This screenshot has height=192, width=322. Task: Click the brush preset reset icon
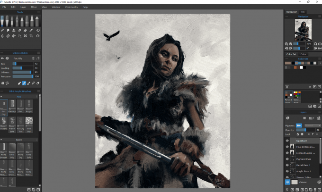tap(7, 58)
